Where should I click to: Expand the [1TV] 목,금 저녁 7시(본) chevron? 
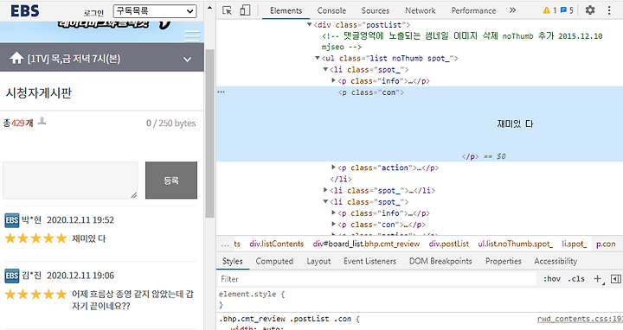[187, 60]
